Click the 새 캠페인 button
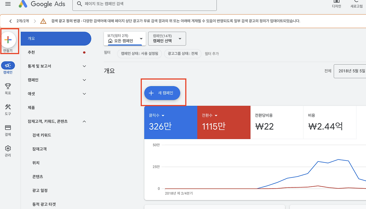The height and width of the screenshot is (209, 366). tap(162, 93)
